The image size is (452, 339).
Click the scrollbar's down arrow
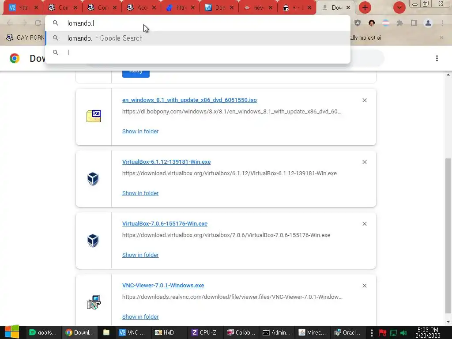(448, 322)
